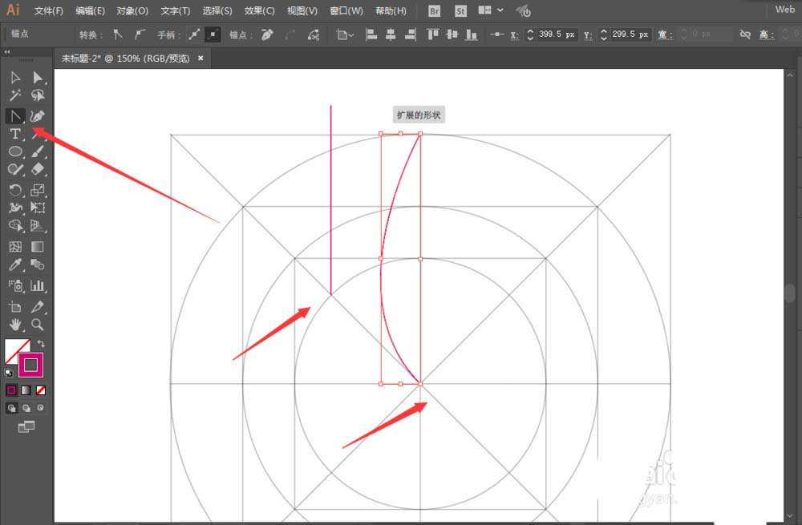Select the Shape Builder tool

(x=15, y=225)
